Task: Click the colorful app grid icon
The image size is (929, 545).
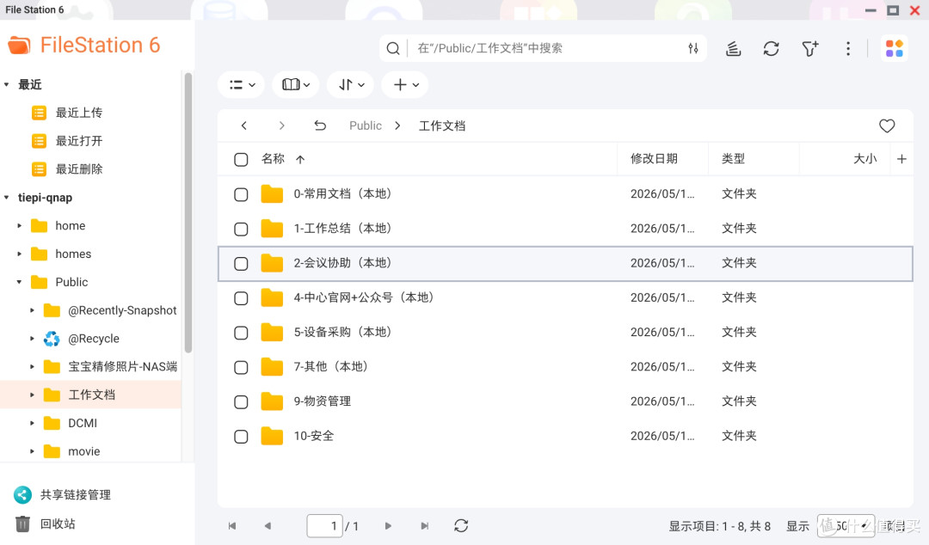Action: click(x=894, y=49)
